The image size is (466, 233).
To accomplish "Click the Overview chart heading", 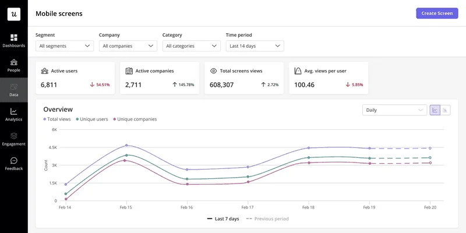I will tap(58, 109).
